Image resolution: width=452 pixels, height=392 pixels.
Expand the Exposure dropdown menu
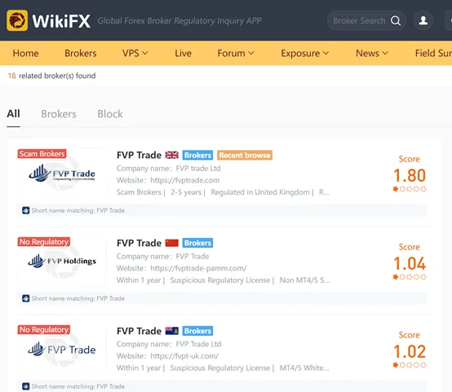pyautogui.click(x=304, y=53)
